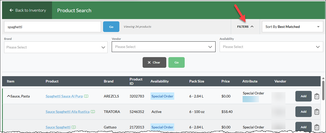Click the Pack Size column header
Viewport: 326px width, 133px height.
[197, 81]
